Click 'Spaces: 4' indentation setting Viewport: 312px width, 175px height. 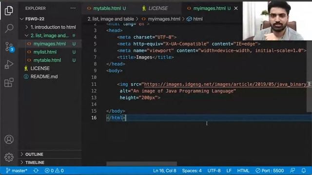192,171
